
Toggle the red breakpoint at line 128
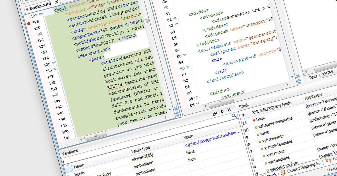[x=28, y=23]
